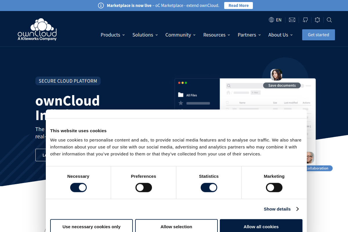Image resolution: width=348 pixels, height=232 pixels.
Task: Click the Save documents label
Action: coord(282,85)
